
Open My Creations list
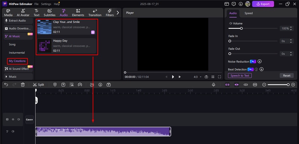[x=17, y=61]
